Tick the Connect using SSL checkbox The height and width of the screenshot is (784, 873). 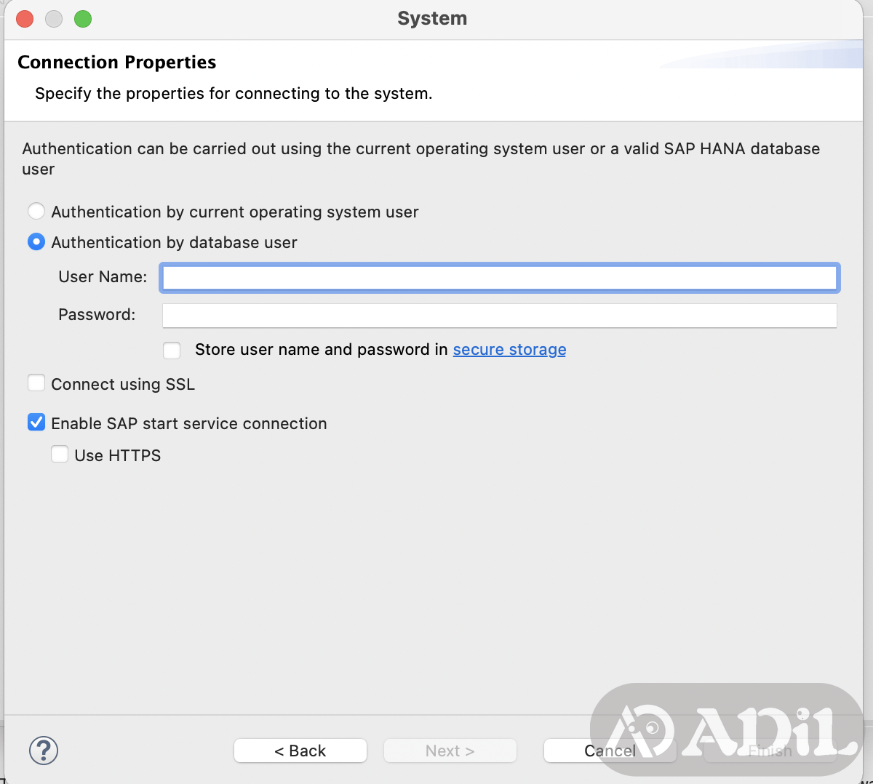point(36,383)
